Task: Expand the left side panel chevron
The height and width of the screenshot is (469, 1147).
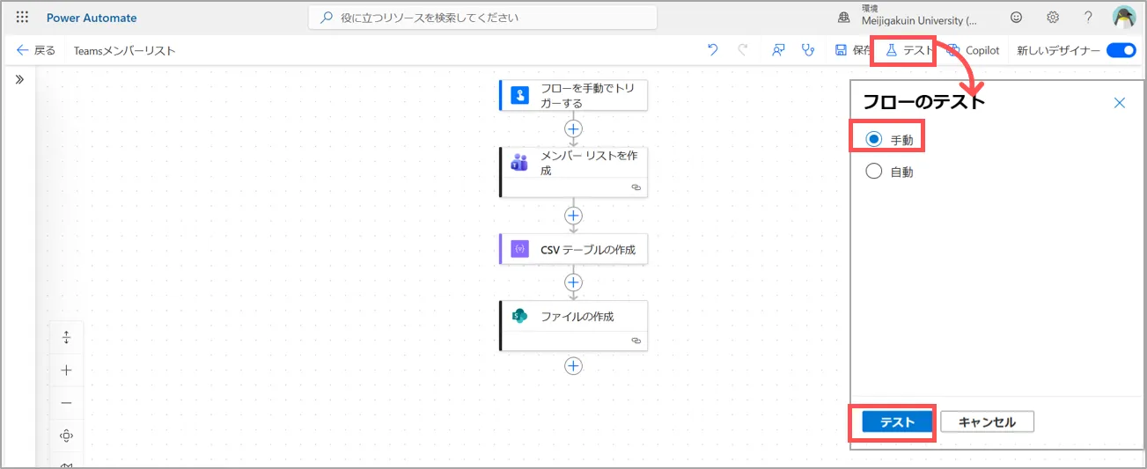Action: click(19, 79)
